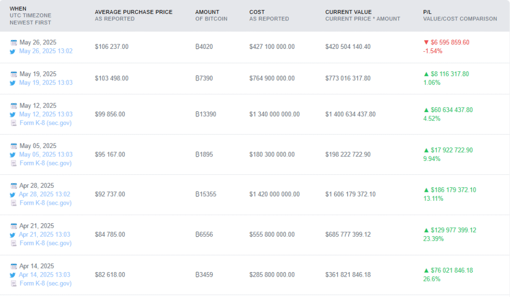Open the May 19, 2025 13:03 tweet link
Screen dimensions: 510x297
pos(46,83)
